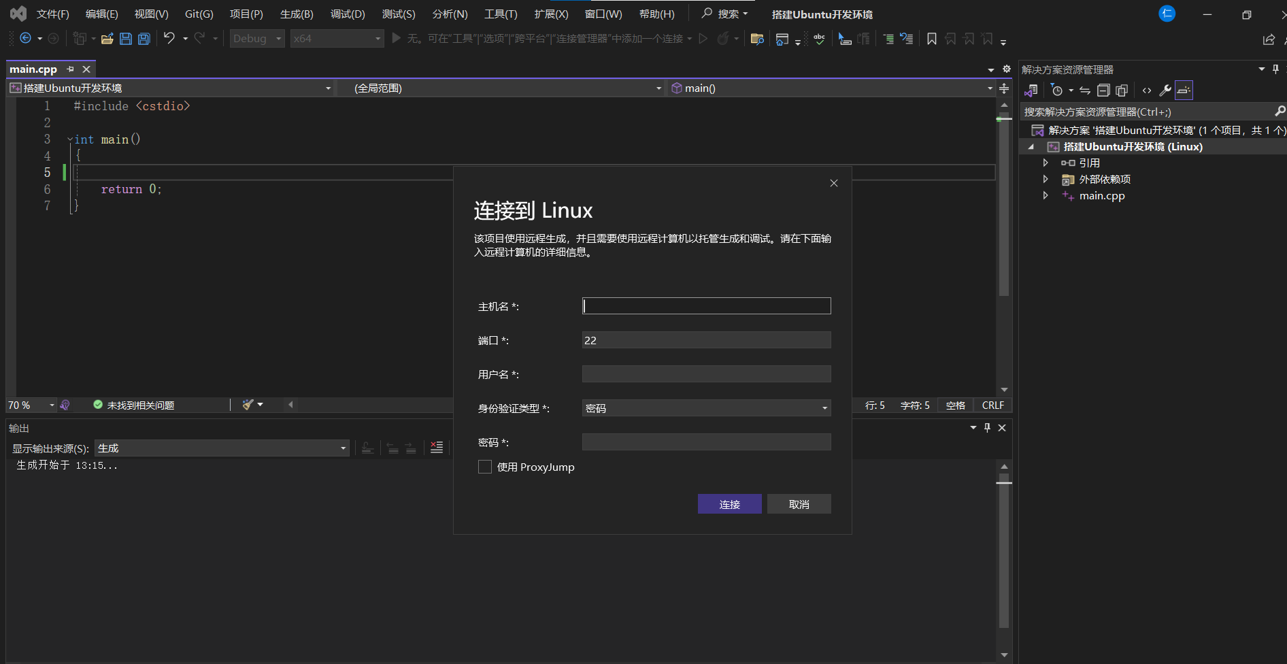Click the 搜索 search button in title bar
The image size is (1287, 664).
pos(725,14)
